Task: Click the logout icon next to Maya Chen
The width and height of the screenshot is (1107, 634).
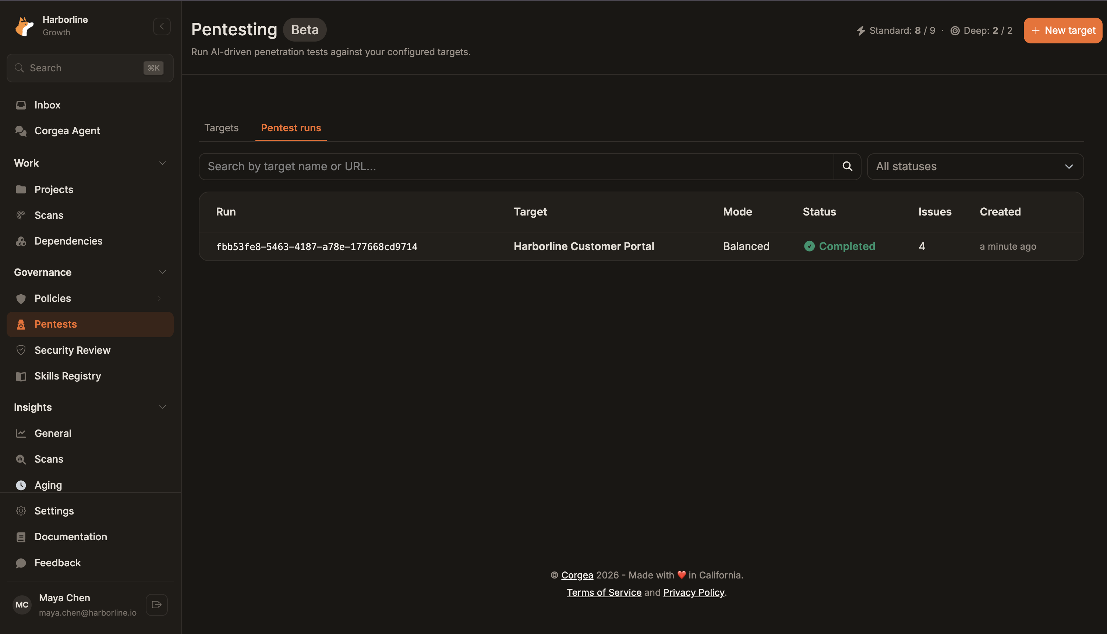Action: (x=156, y=605)
